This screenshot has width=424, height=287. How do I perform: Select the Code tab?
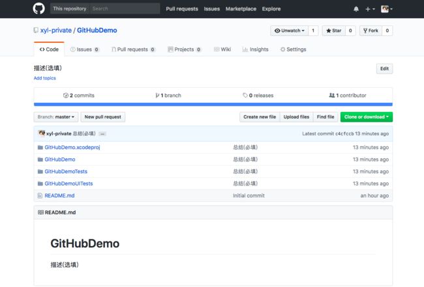click(x=49, y=49)
